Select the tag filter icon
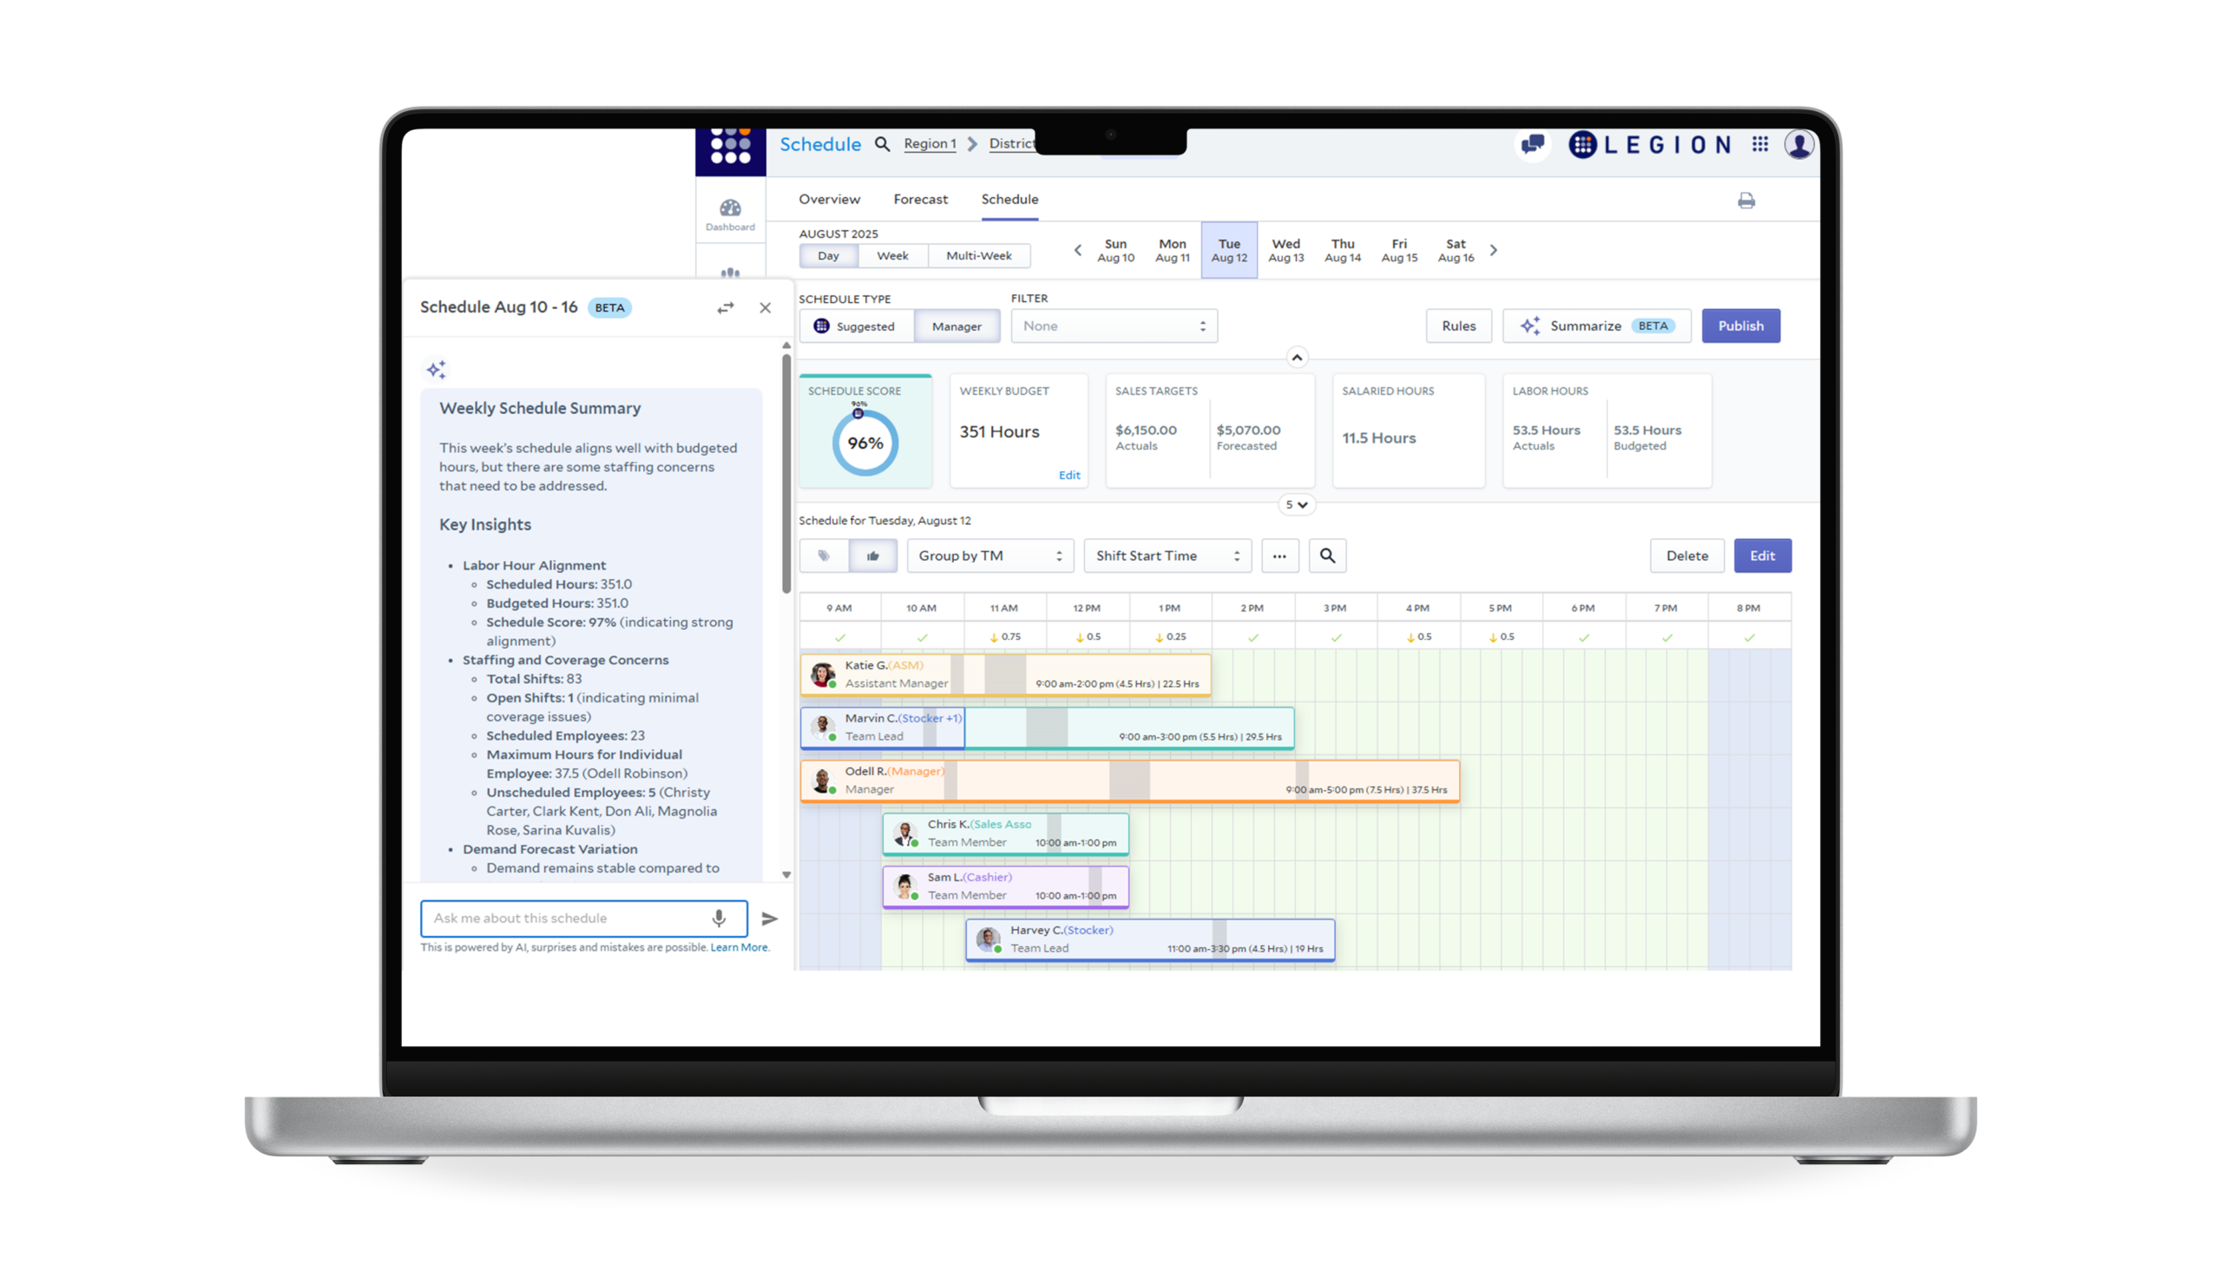 coord(824,556)
